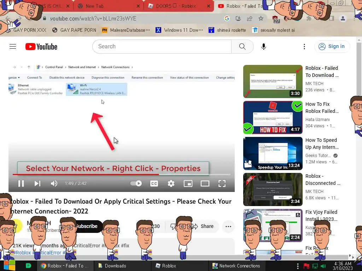Screen dimensions: 362x271
Task: Go to the YouTube home logo
Action: [x=41, y=47]
